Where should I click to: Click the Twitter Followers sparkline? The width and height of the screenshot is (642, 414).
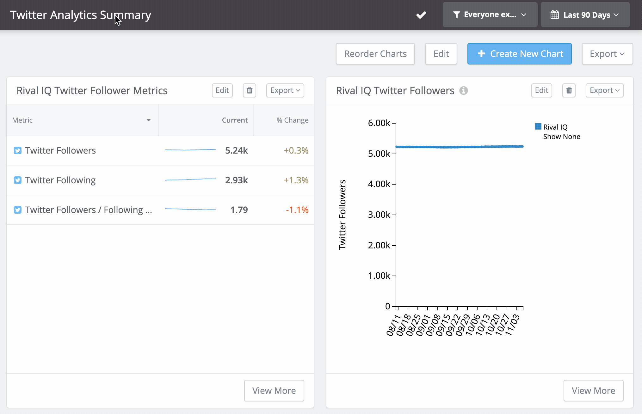pyautogui.click(x=190, y=150)
